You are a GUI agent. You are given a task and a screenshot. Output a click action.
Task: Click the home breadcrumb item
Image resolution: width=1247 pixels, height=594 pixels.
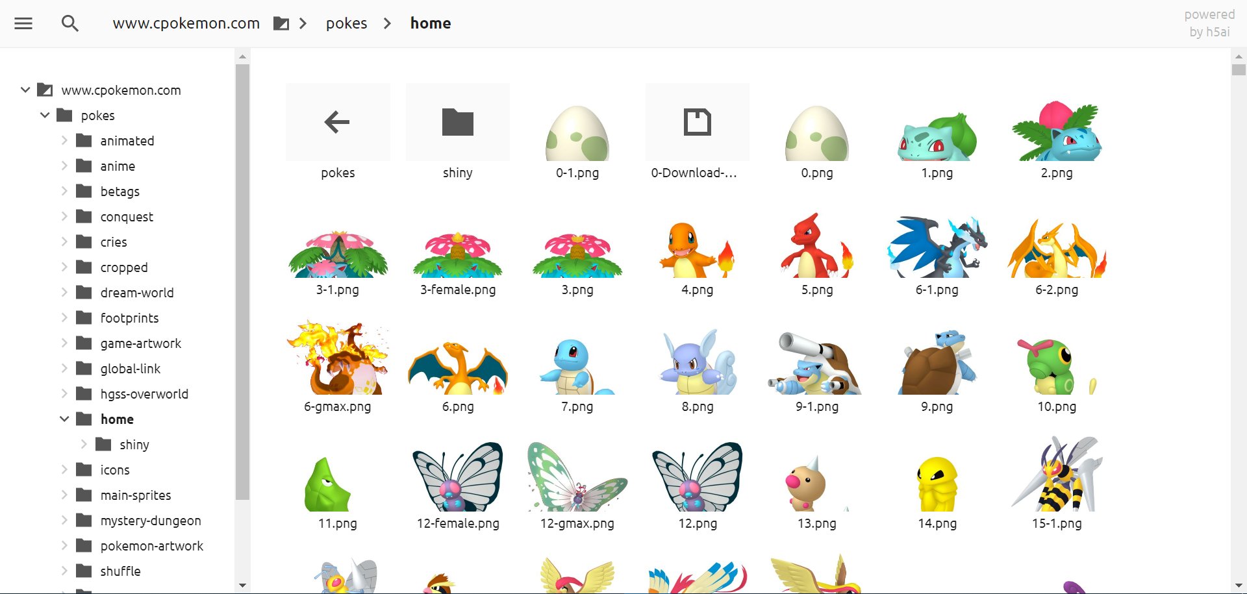[431, 23]
